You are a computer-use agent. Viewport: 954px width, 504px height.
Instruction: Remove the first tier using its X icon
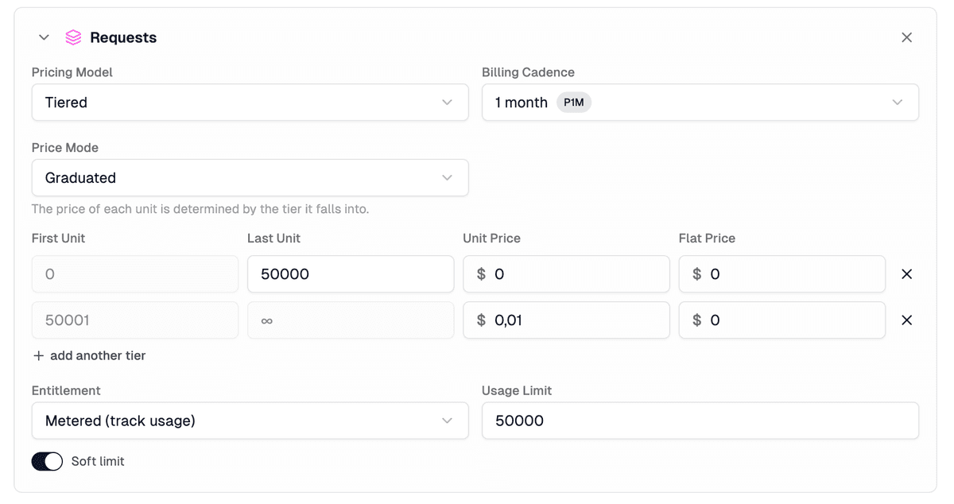(x=906, y=273)
